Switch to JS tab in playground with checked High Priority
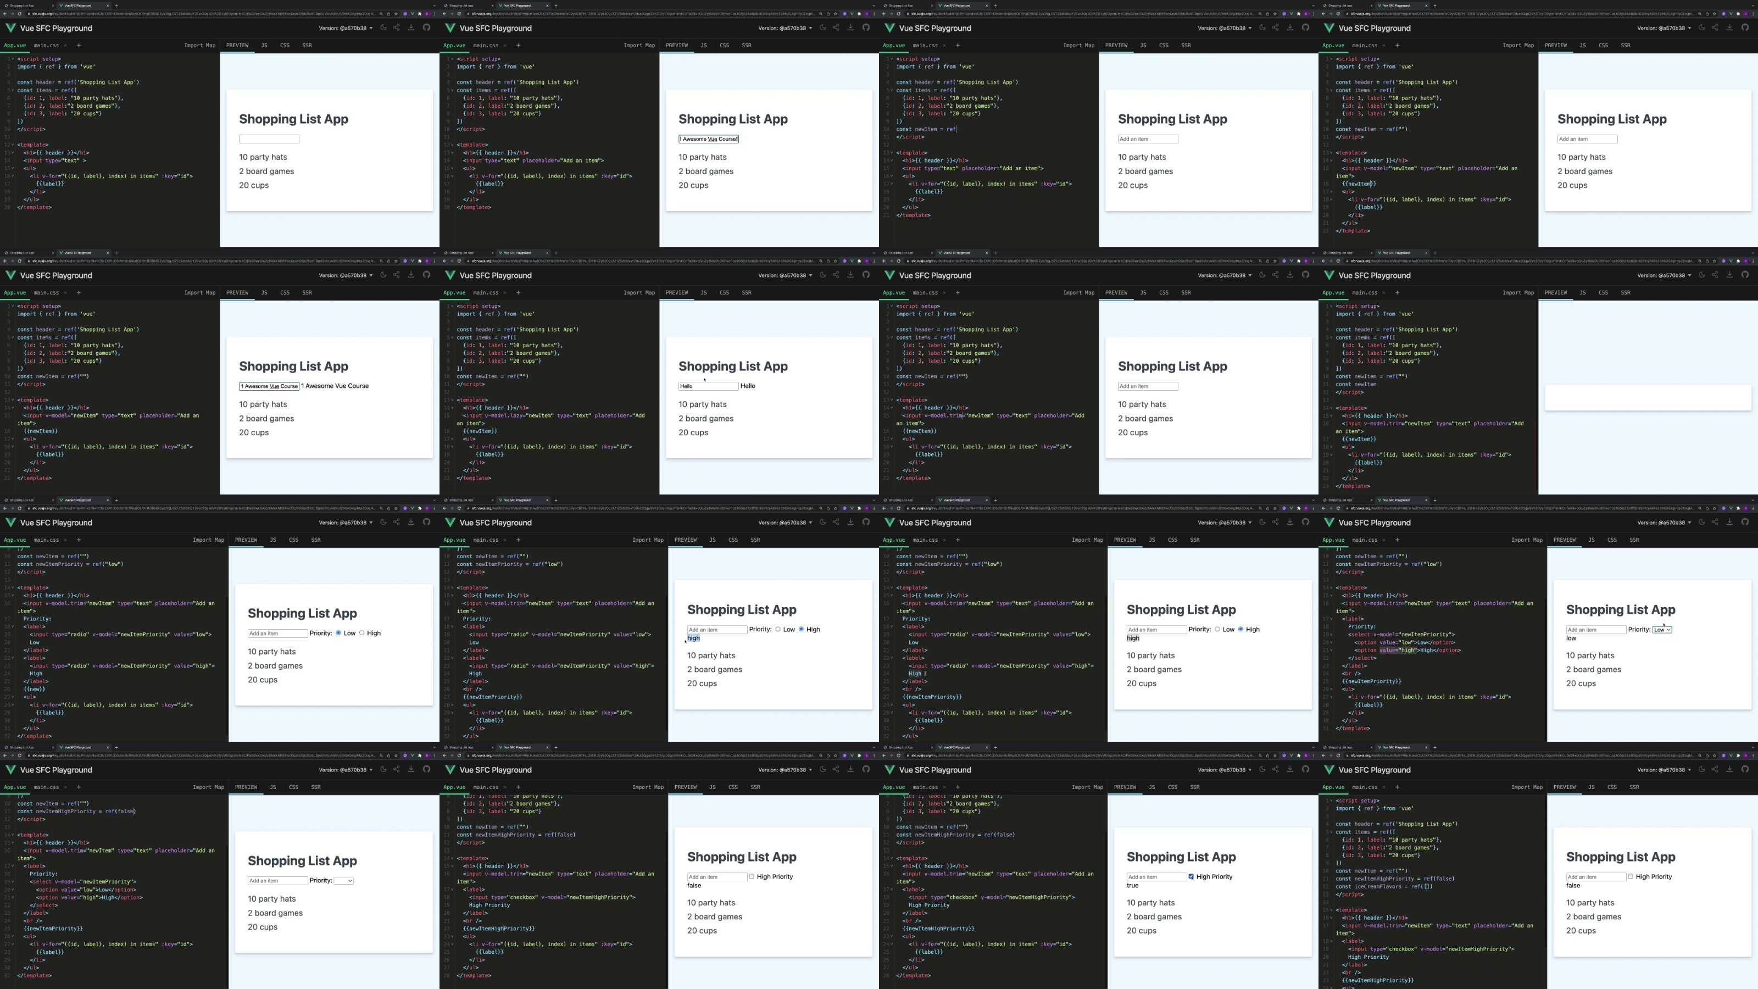 point(1151,787)
